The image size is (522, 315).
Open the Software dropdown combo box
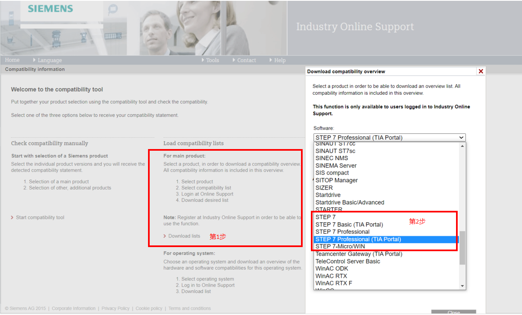pos(389,138)
